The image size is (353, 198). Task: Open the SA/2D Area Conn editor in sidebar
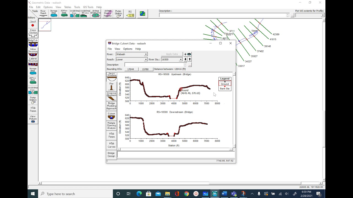[x=33, y=90]
